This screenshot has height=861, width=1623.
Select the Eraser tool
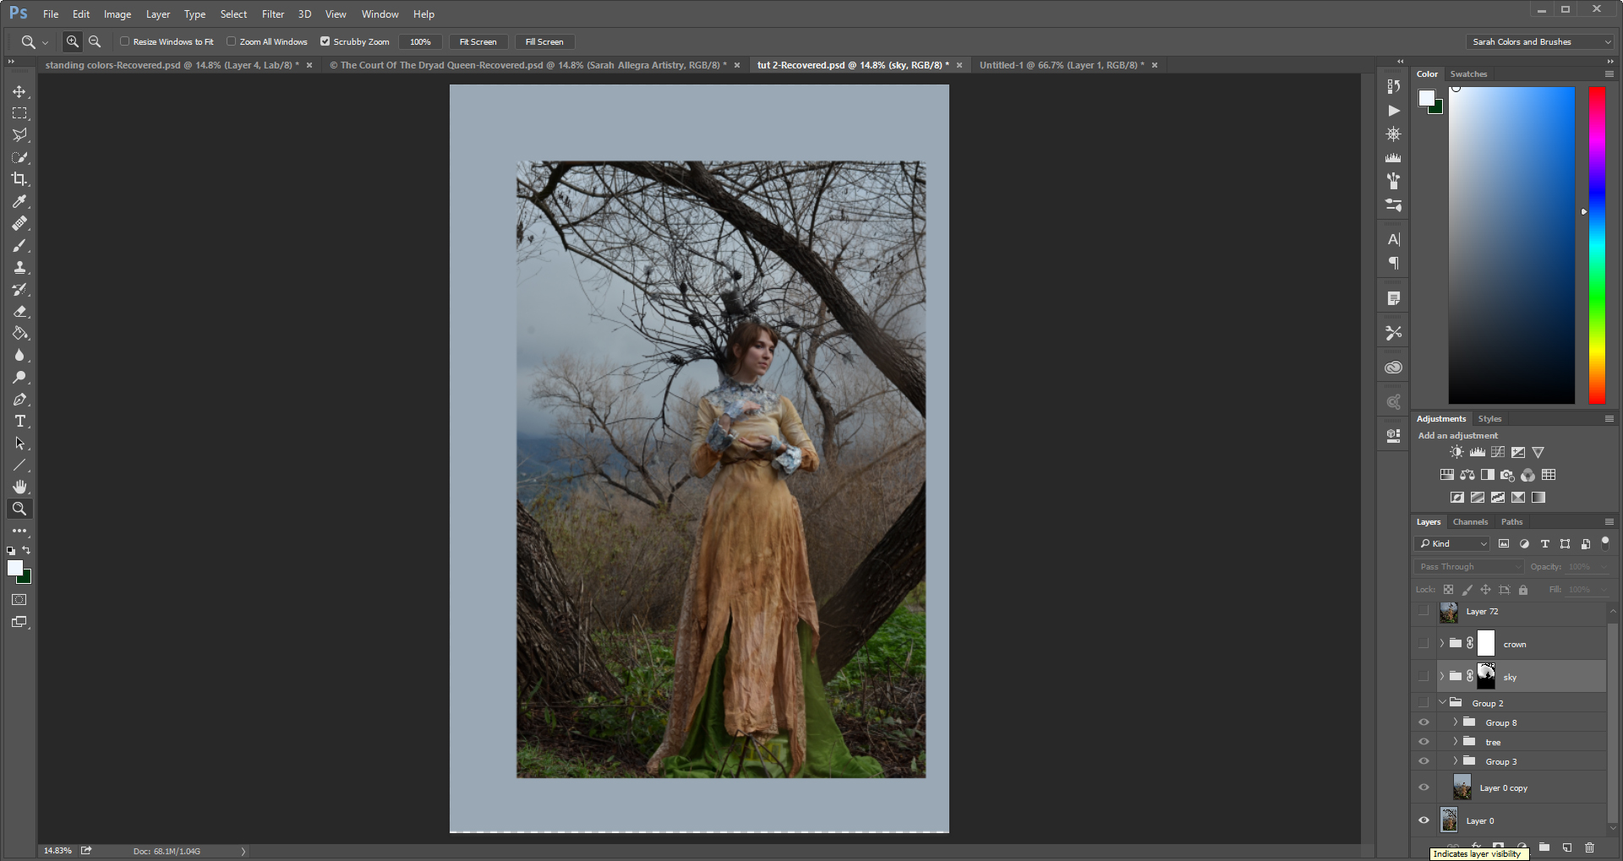click(x=19, y=311)
